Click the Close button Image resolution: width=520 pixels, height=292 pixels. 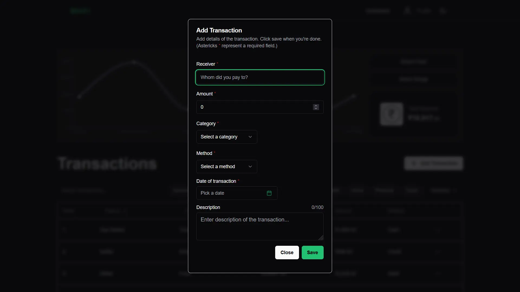tap(287, 253)
